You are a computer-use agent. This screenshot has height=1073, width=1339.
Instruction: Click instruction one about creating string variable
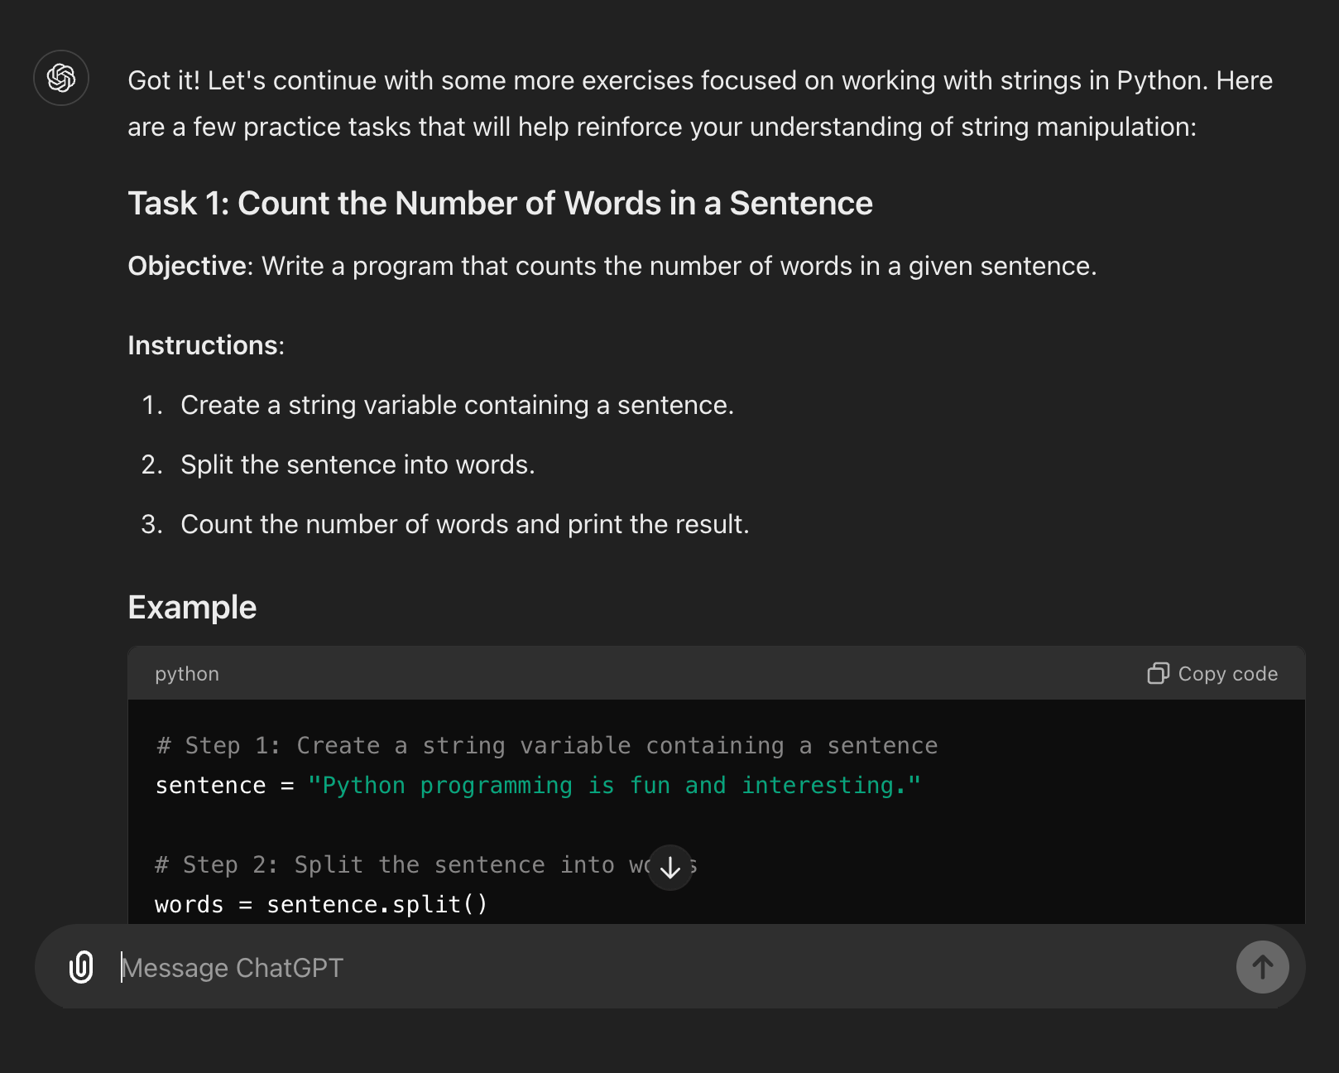457,405
